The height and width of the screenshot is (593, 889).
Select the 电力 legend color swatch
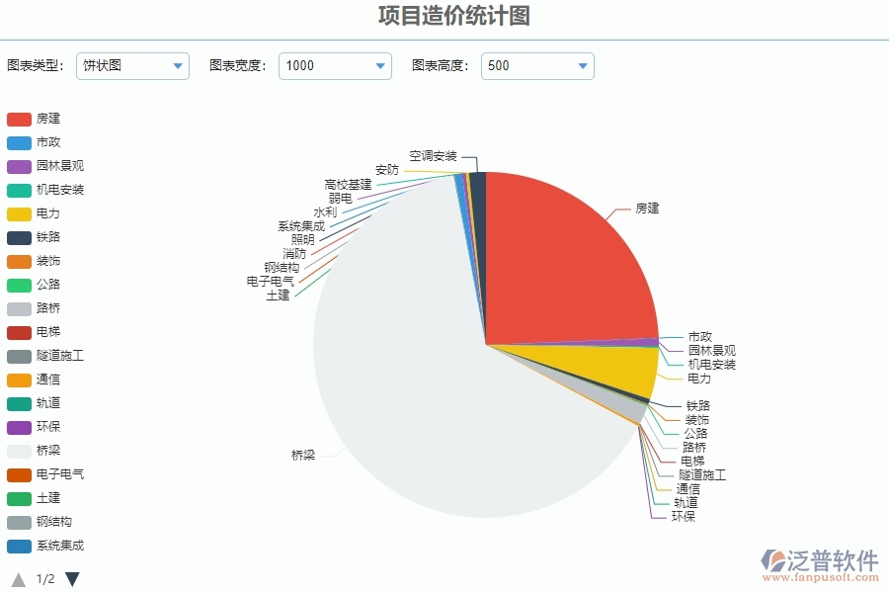pyautogui.click(x=20, y=212)
